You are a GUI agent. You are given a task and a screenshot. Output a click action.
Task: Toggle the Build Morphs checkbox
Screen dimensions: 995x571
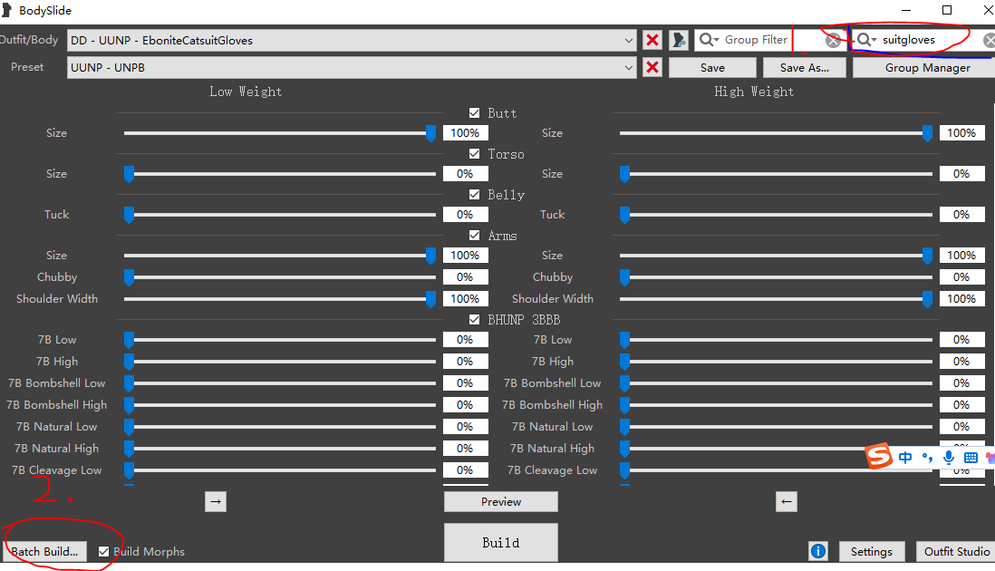(104, 552)
